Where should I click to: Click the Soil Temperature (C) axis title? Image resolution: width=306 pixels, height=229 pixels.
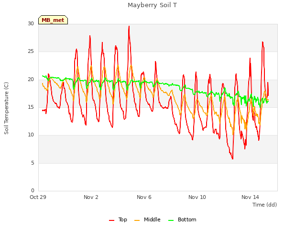point(6,108)
